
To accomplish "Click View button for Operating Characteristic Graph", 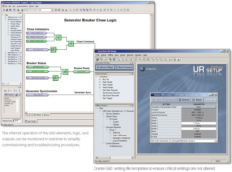I will click(x=199, y=107).
